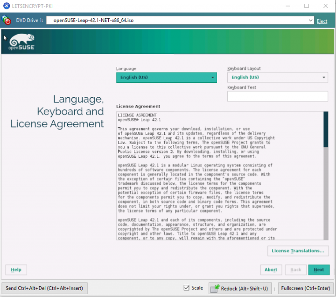336x297 pixels.
Task: Send Ctrl+Alt+Del to the virtual machine
Action: [x=44, y=288]
